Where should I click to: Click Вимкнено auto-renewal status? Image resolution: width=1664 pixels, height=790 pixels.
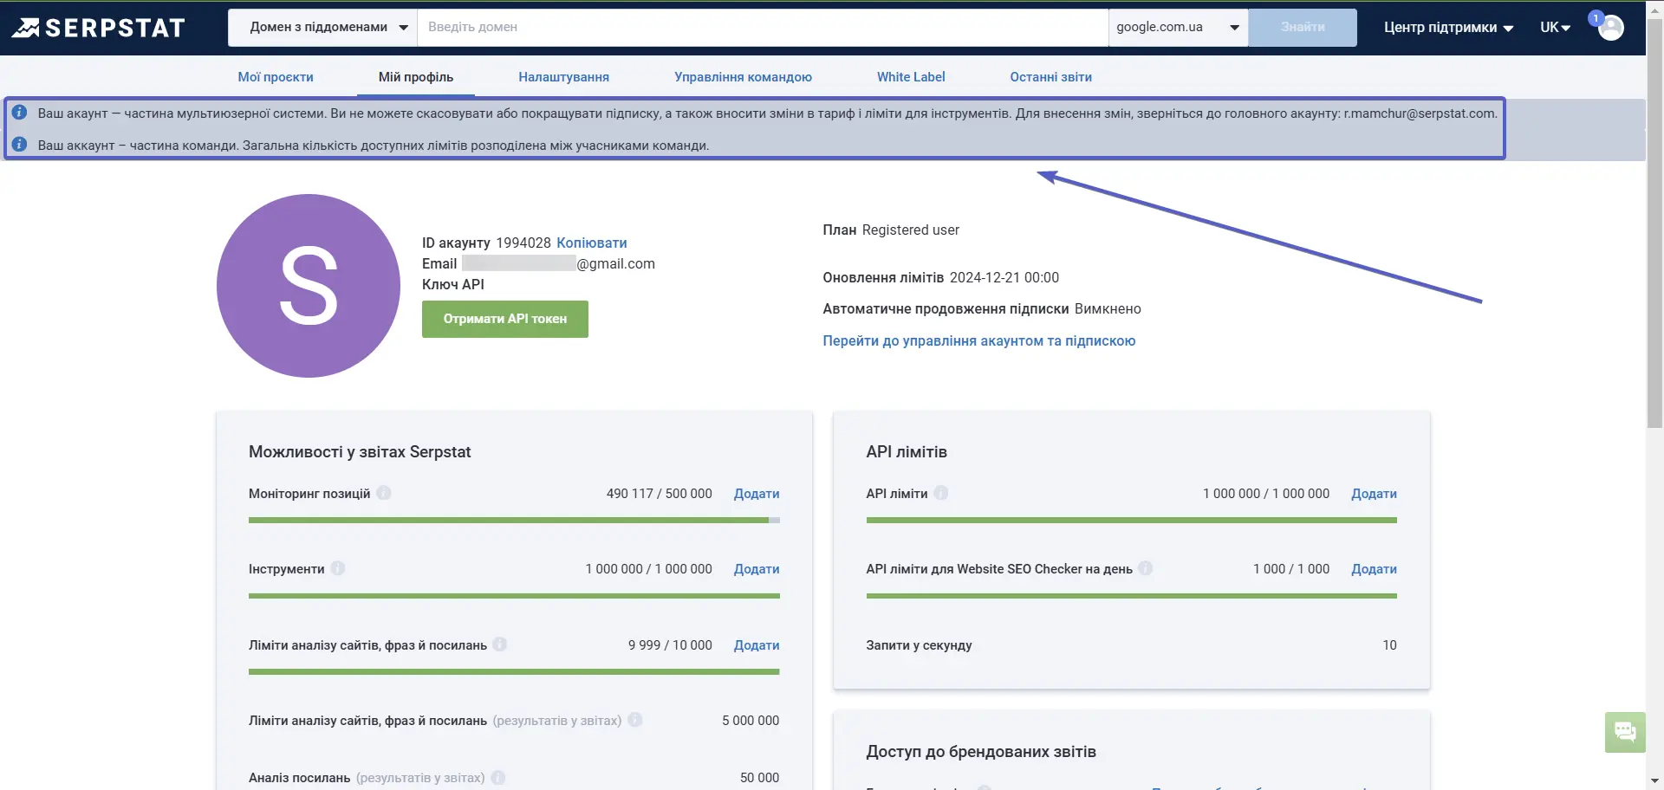click(1108, 309)
